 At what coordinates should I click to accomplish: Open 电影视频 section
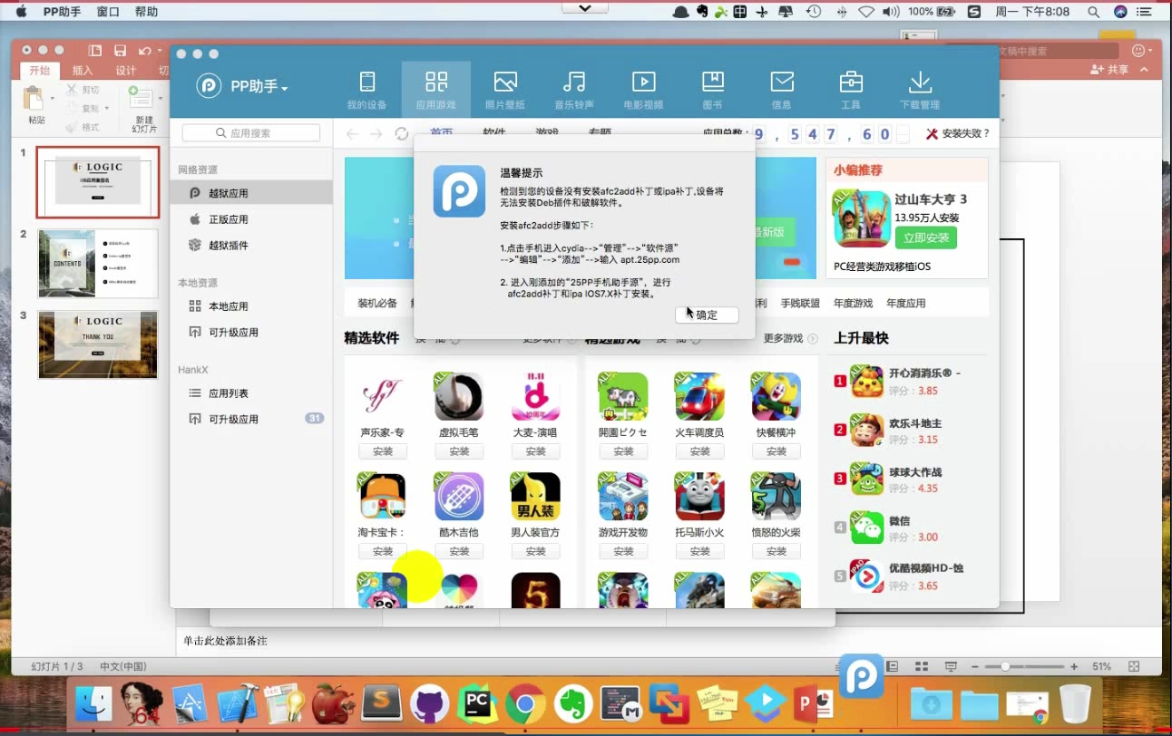click(643, 91)
